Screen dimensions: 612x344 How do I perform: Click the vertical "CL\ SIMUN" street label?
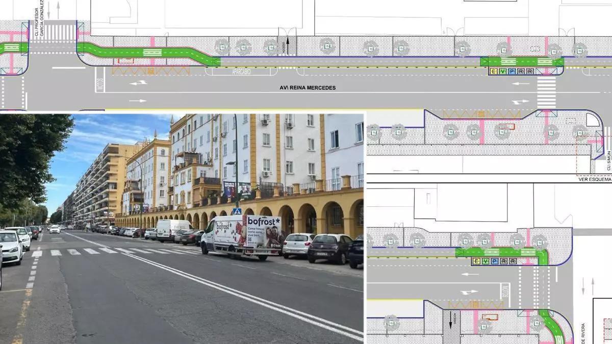coord(609,160)
